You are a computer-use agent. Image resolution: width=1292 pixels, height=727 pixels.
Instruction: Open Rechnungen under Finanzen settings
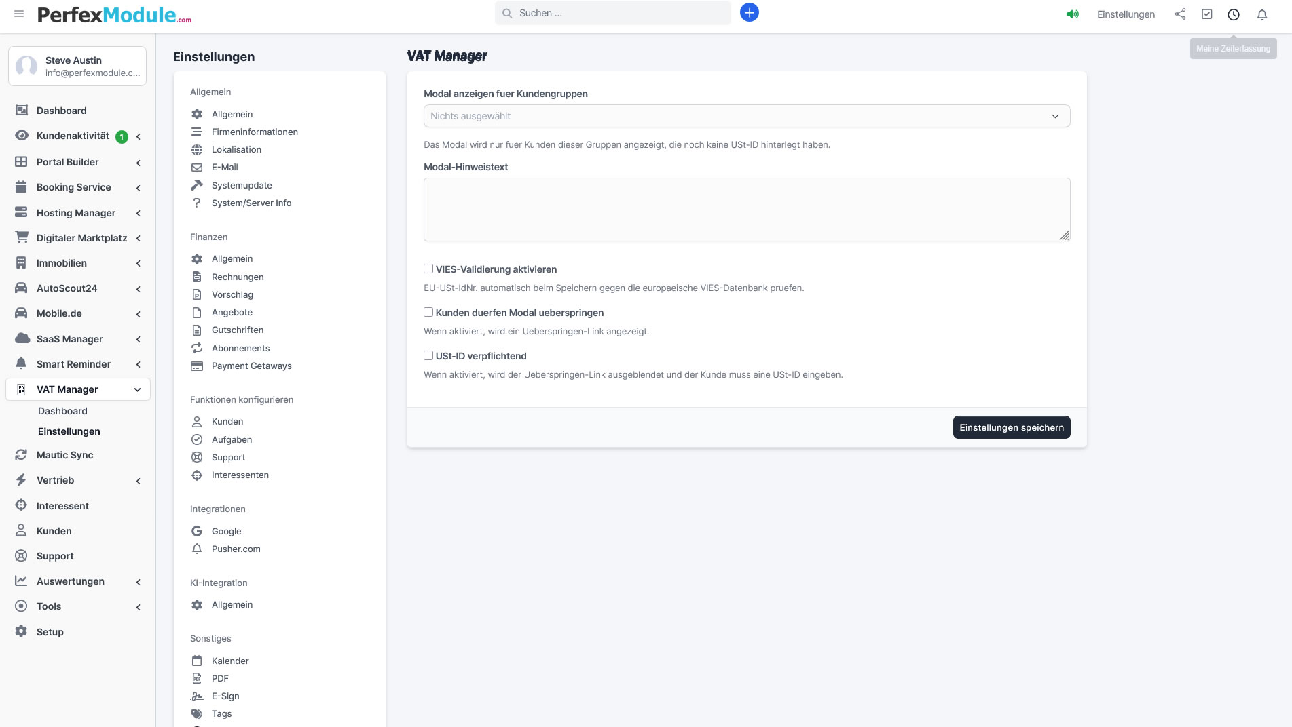click(x=238, y=277)
